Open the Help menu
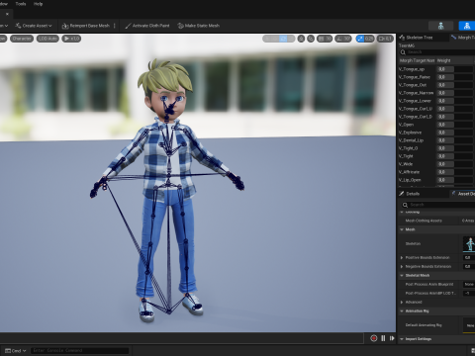This screenshot has height=356, width=475. click(38, 4)
